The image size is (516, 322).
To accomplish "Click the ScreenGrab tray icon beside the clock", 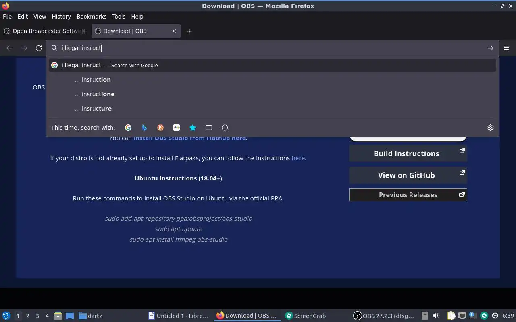I will pos(484,316).
